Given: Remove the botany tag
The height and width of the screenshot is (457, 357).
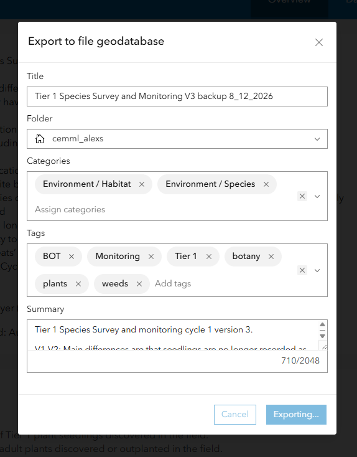Looking at the screenshot, I should [271, 257].
